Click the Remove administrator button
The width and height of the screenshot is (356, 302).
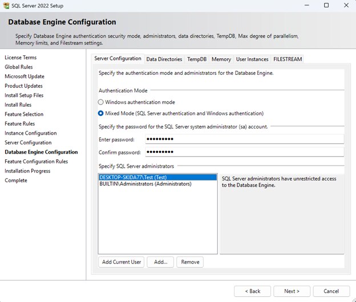tap(190, 262)
